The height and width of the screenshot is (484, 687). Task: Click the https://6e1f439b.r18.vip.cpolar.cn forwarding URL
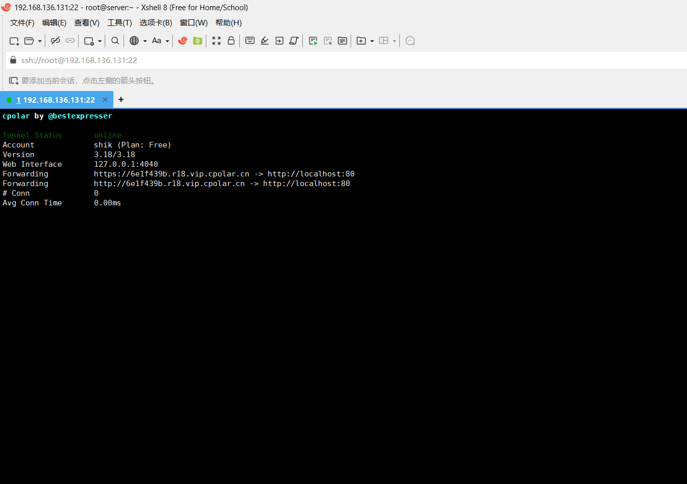(x=172, y=174)
